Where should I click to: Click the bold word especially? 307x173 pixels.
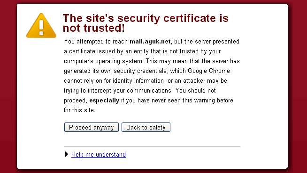104,101
